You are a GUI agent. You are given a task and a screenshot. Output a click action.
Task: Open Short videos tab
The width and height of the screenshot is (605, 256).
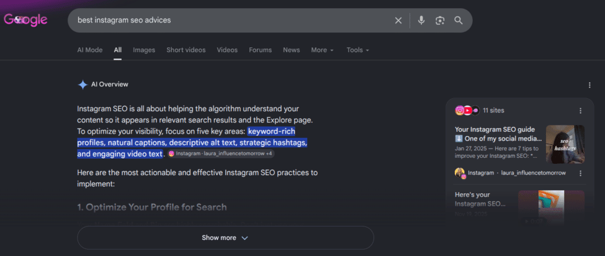click(186, 50)
